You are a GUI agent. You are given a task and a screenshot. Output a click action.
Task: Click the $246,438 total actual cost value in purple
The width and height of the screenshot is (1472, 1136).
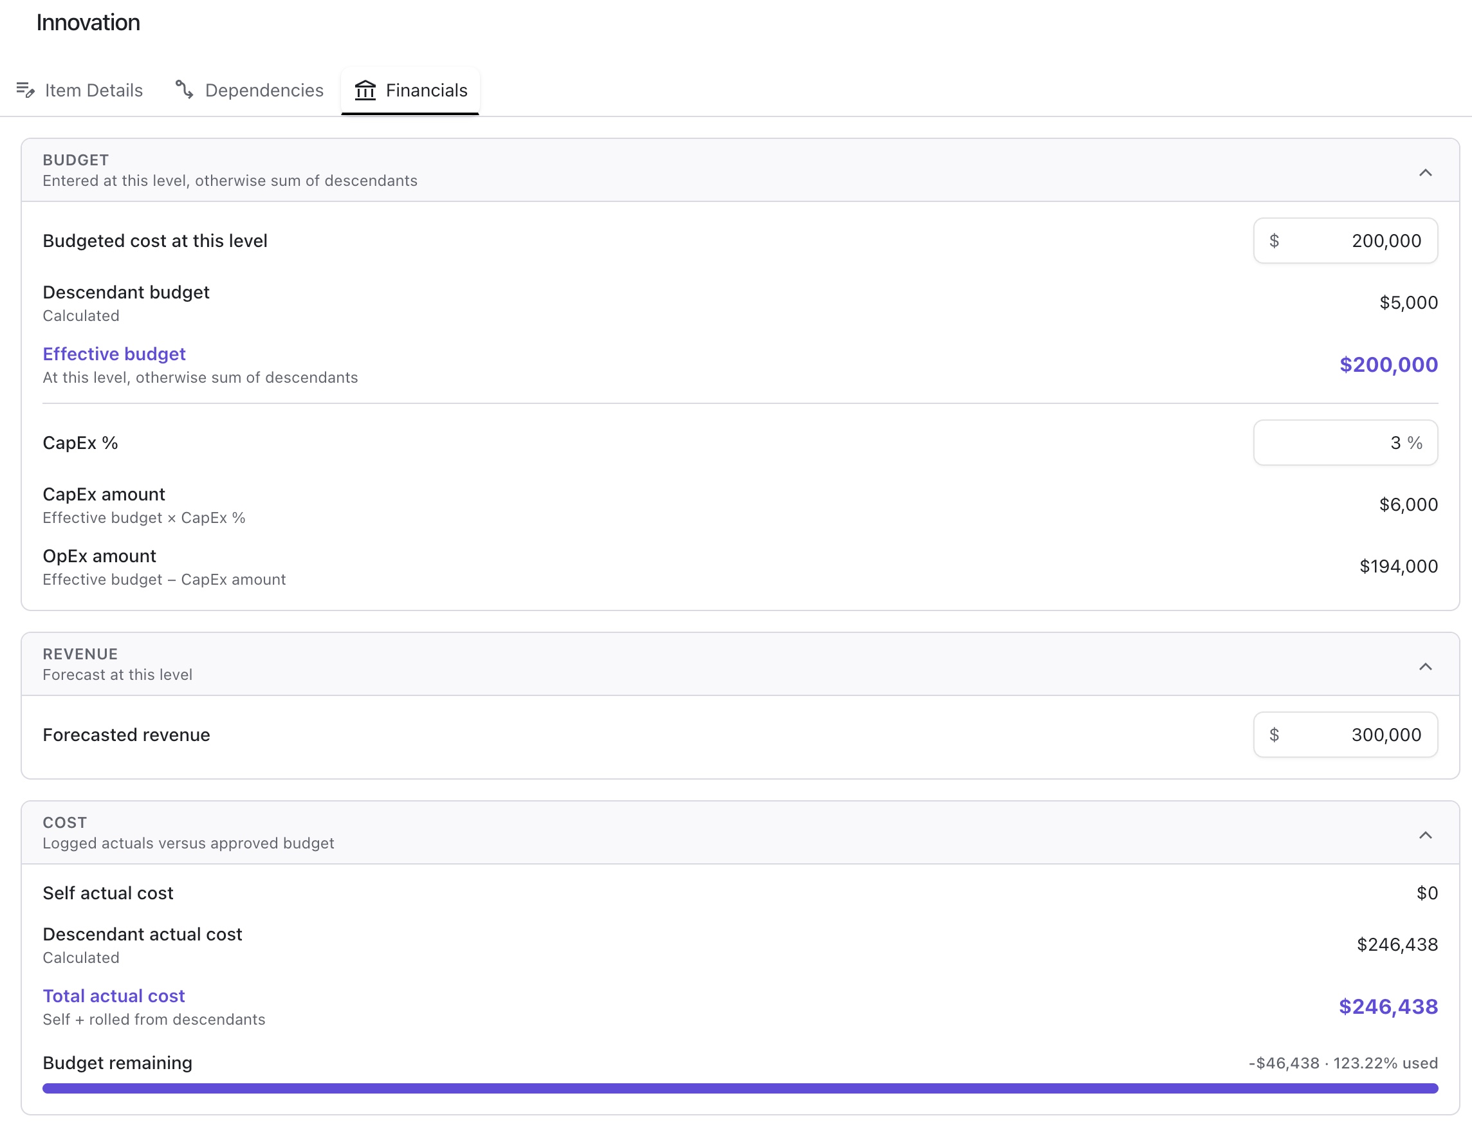[1388, 1007]
